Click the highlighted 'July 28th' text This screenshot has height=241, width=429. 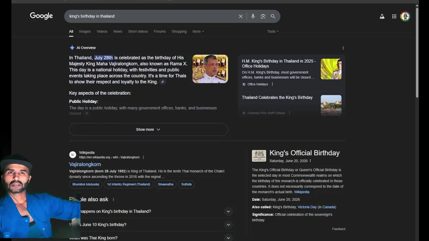(x=104, y=58)
